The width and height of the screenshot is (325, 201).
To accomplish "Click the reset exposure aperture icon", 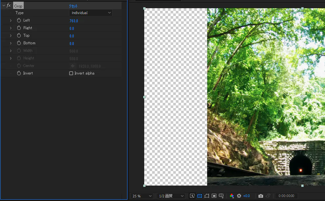I will point(239,196).
